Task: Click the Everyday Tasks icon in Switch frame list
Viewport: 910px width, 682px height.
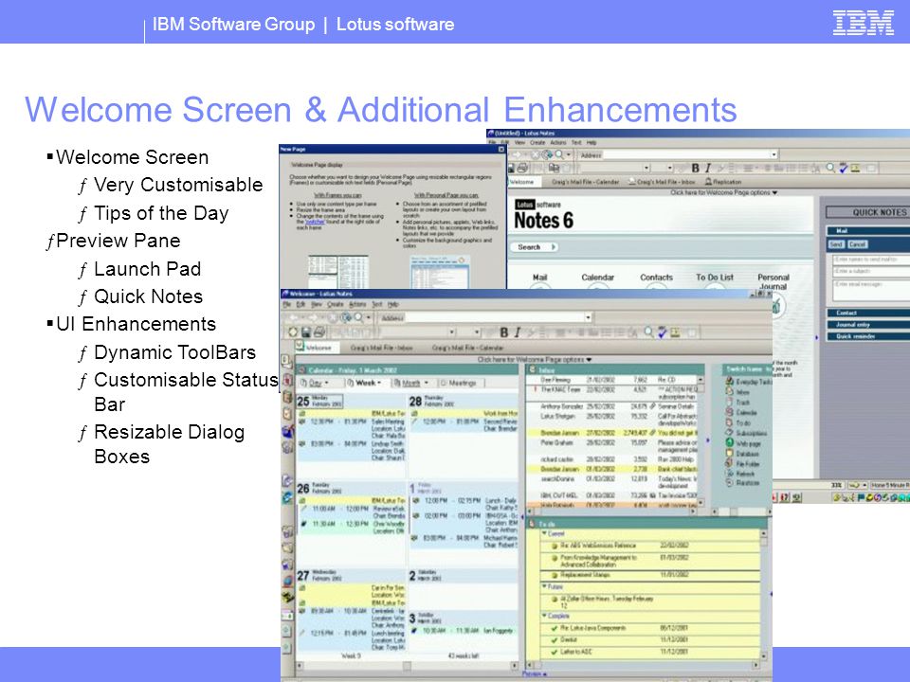Action: click(730, 382)
